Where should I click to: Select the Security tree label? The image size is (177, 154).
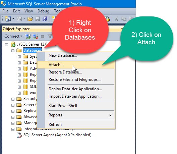tap(30, 99)
